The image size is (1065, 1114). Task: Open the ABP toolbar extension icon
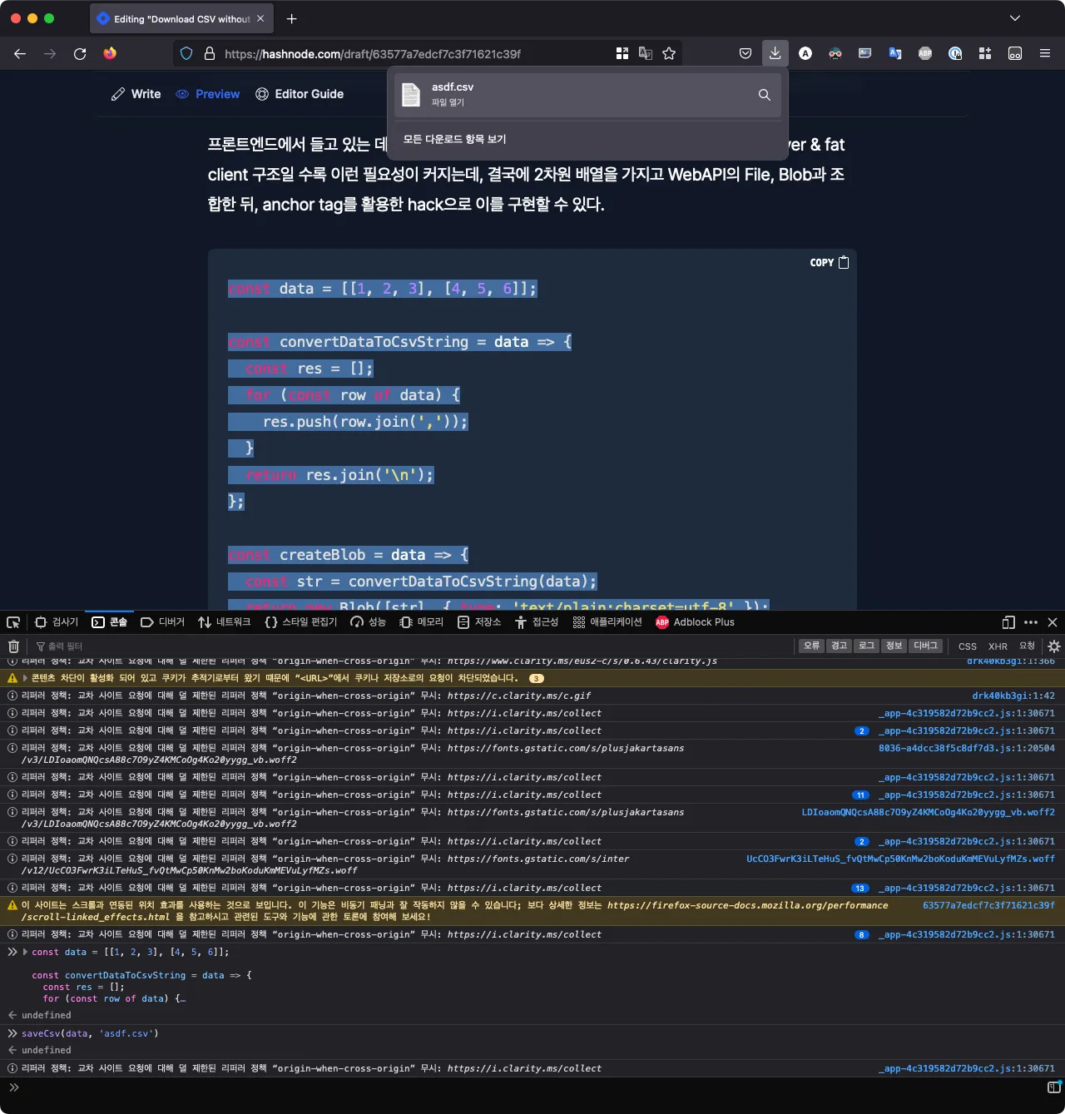[x=925, y=53]
